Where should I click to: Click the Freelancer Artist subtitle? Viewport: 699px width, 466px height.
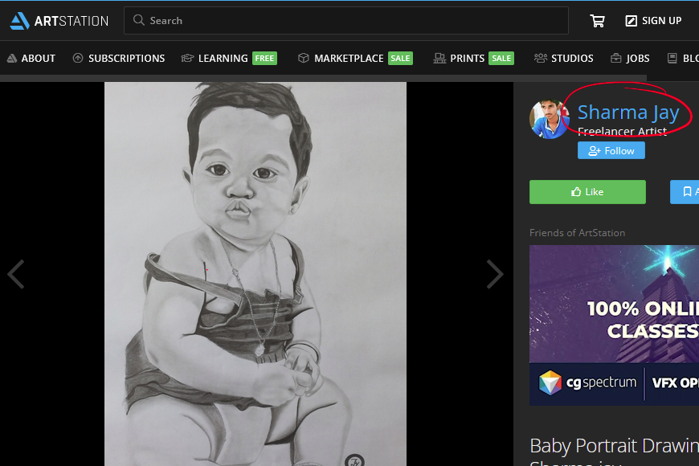[x=623, y=131]
